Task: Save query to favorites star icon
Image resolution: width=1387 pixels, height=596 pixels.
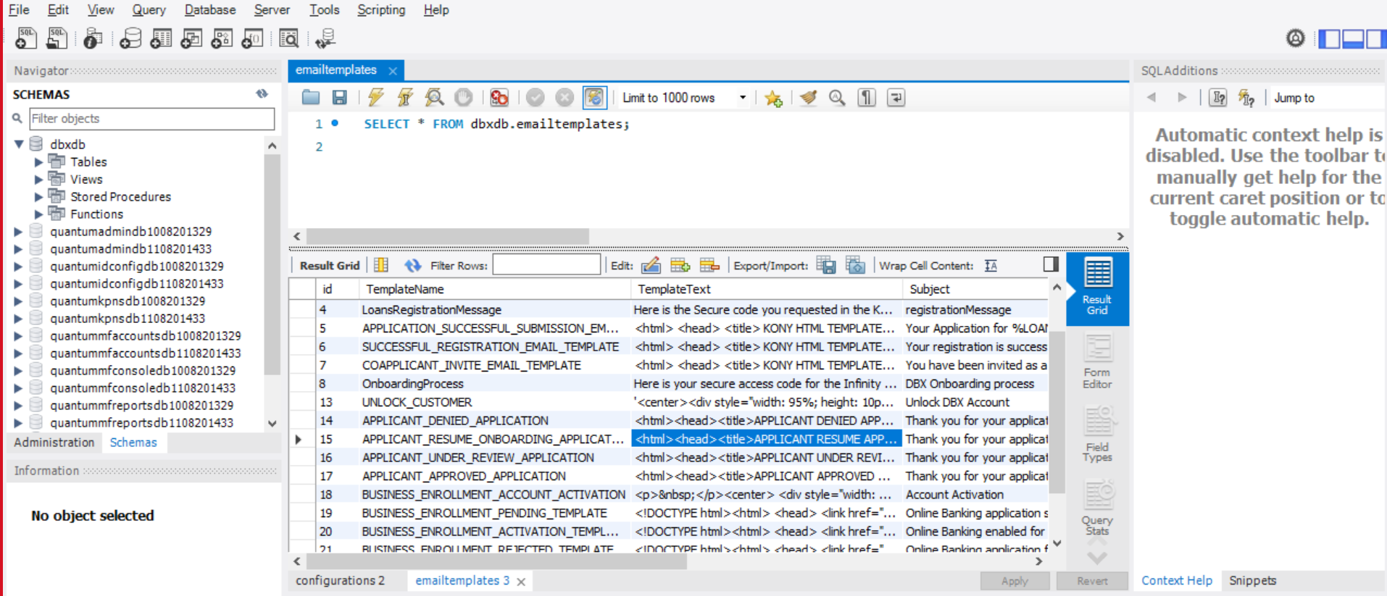Action: (x=773, y=98)
